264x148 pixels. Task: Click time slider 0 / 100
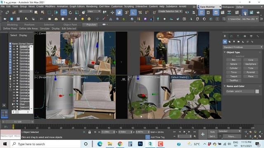click(18, 122)
